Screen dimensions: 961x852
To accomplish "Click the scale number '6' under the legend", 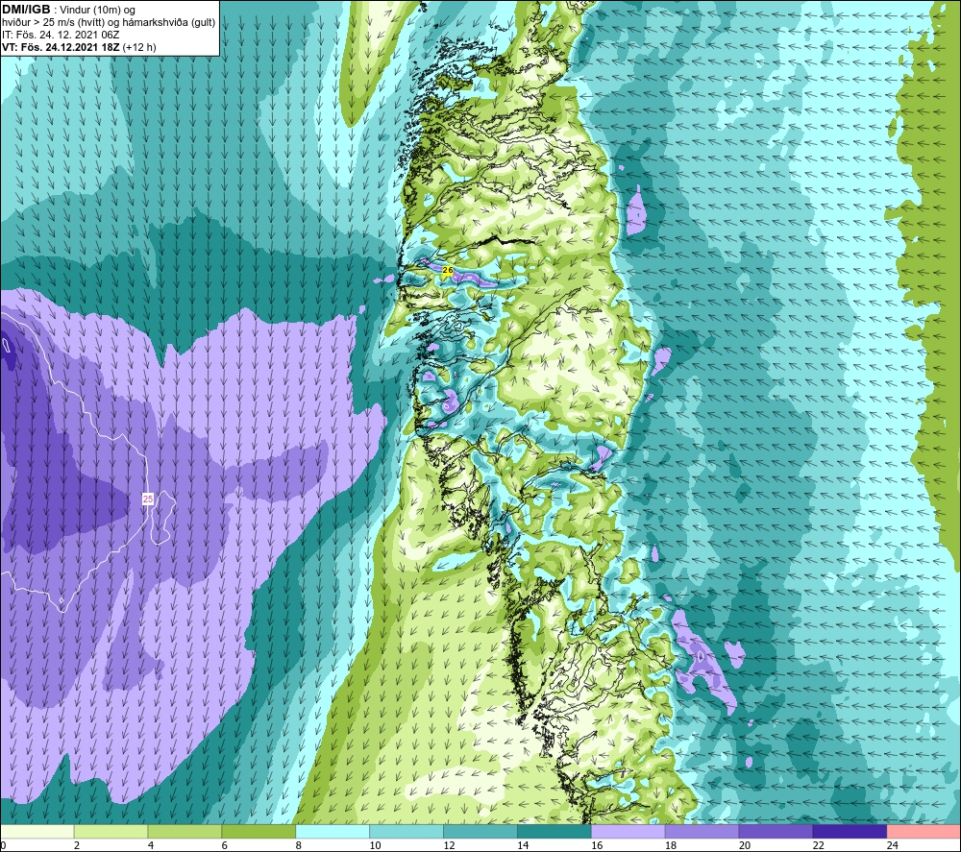I will (x=224, y=845).
